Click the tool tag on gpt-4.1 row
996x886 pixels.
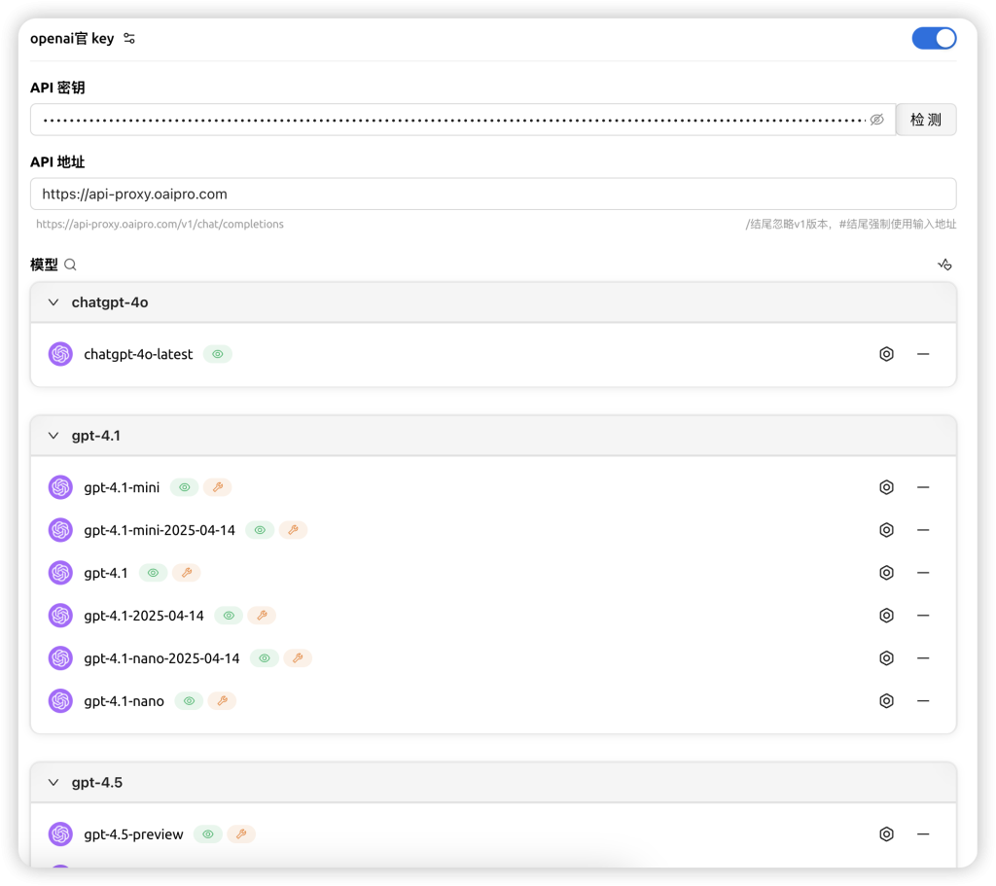point(187,572)
